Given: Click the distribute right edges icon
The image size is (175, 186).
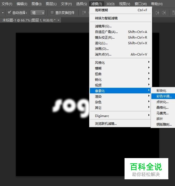Looking at the screenshot, I should 164,13.
